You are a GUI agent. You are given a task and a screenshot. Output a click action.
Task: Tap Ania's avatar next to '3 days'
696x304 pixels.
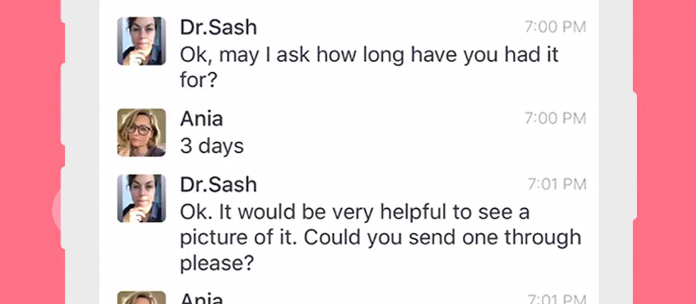click(141, 132)
